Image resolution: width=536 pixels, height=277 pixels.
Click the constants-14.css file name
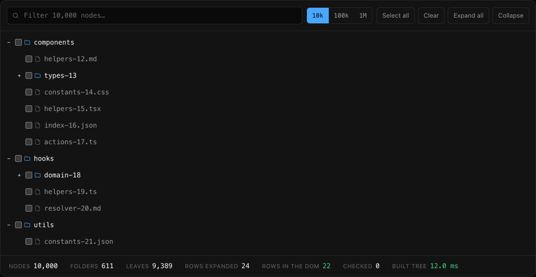[76, 92]
